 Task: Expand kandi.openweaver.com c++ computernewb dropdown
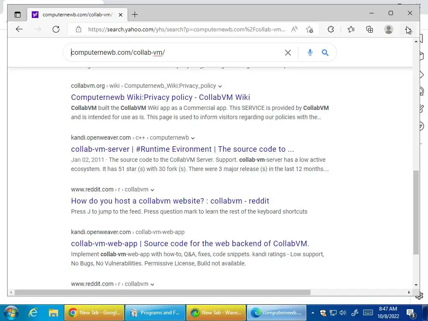(x=193, y=138)
